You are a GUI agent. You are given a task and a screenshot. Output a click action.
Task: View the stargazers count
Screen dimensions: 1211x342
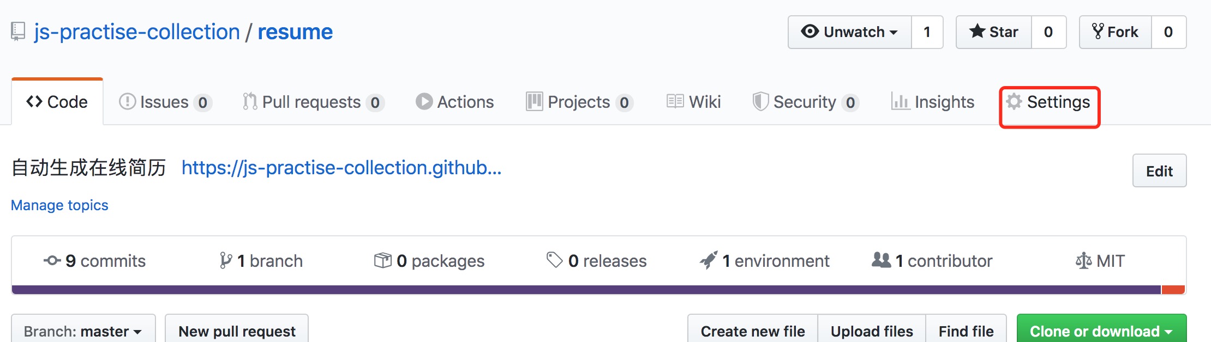click(x=1048, y=32)
